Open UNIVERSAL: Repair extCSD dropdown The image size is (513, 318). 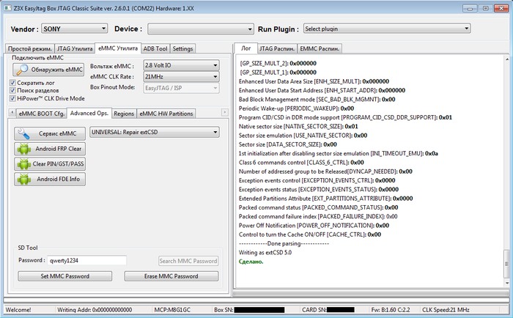click(154, 133)
